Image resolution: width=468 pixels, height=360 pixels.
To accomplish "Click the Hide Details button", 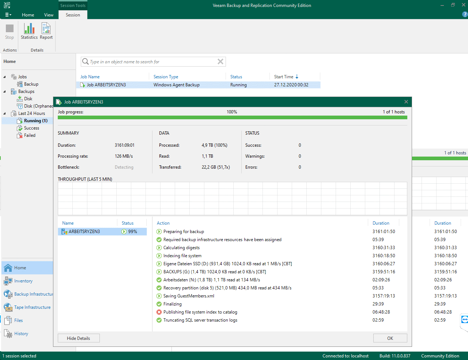I will pyautogui.click(x=79, y=338).
